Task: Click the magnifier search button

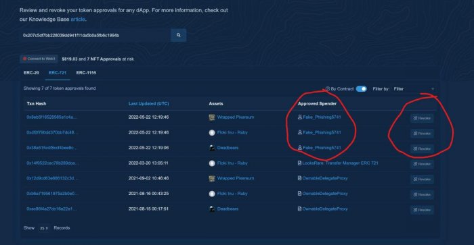Action: tap(178, 35)
